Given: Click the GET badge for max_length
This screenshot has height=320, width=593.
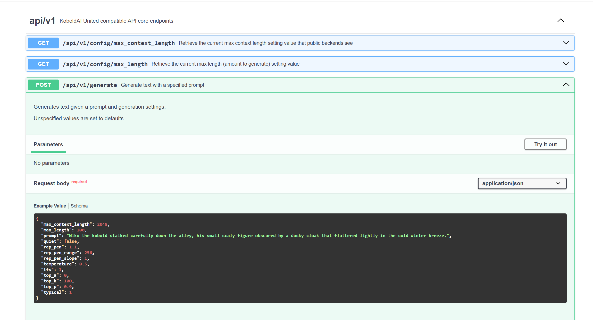Looking at the screenshot, I should 43,64.
